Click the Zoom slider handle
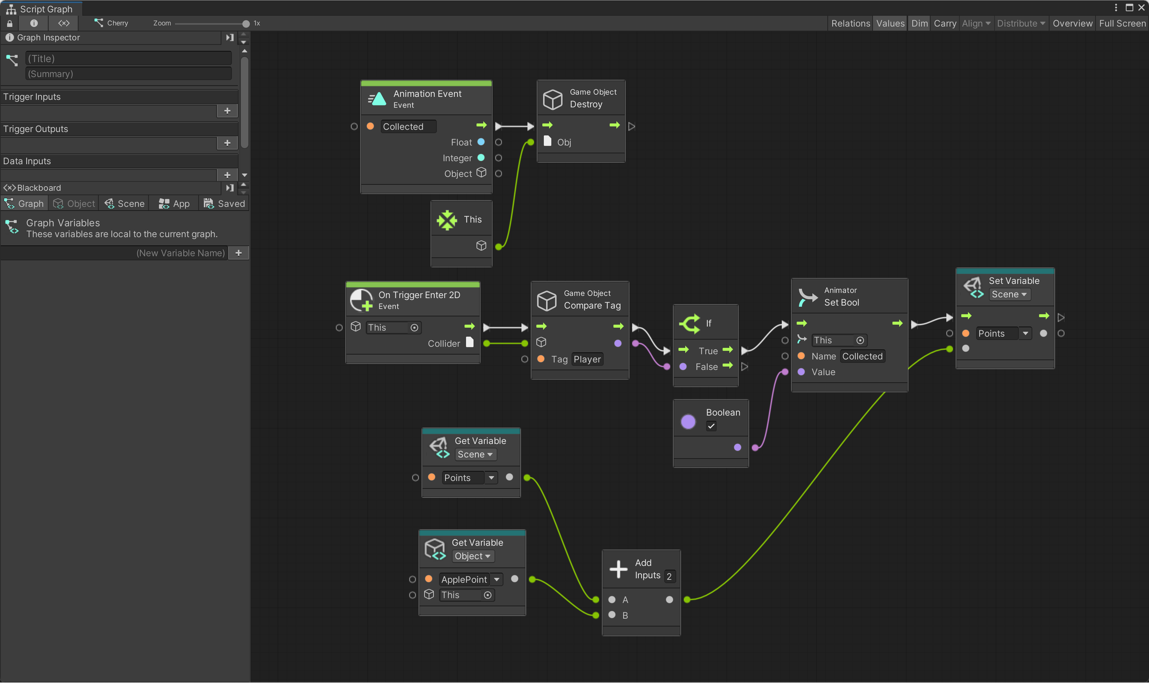1149x683 pixels. 246,23
